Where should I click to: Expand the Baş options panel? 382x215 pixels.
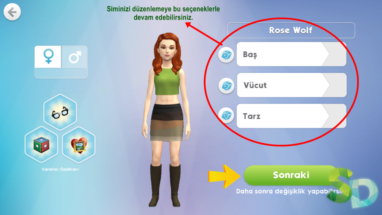point(291,54)
